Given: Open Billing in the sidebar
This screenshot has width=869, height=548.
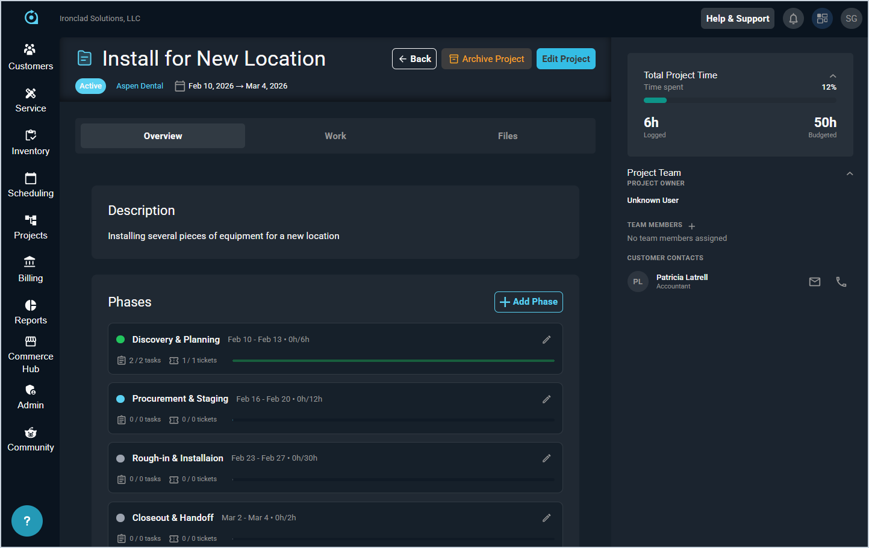Looking at the screenshot, I should 30,269.
